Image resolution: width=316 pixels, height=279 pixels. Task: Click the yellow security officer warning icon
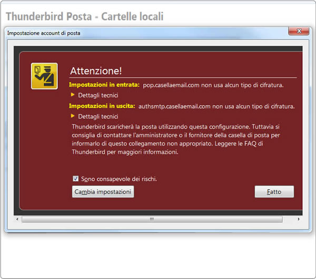pos(44,76)
